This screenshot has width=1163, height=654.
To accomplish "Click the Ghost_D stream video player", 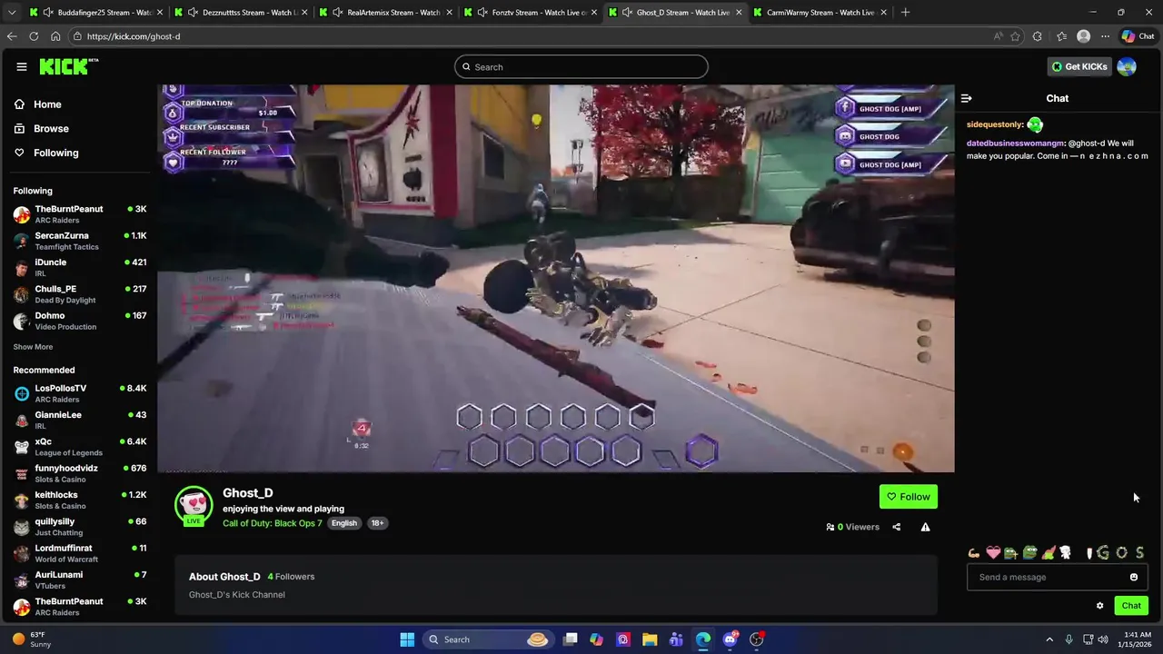I will tap(556, 279).
